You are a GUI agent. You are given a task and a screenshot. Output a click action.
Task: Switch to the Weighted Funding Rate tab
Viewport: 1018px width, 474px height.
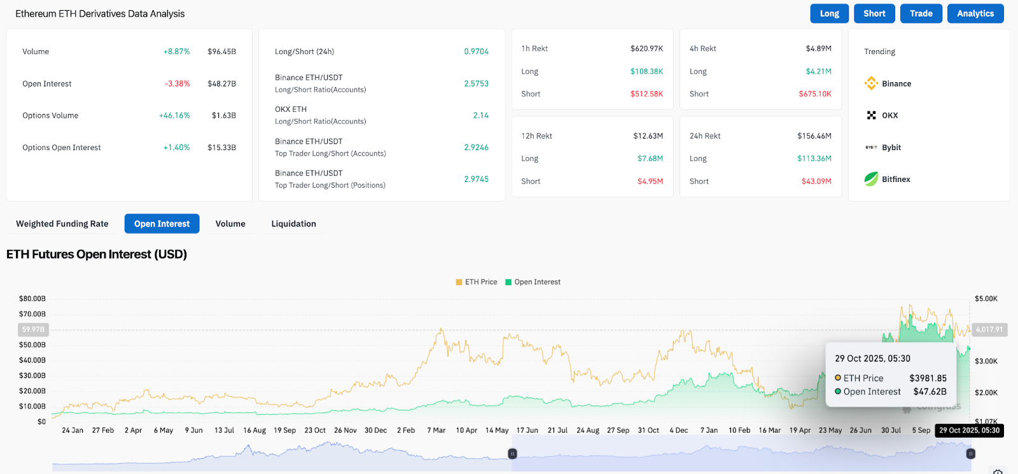[x=62, y=224]
